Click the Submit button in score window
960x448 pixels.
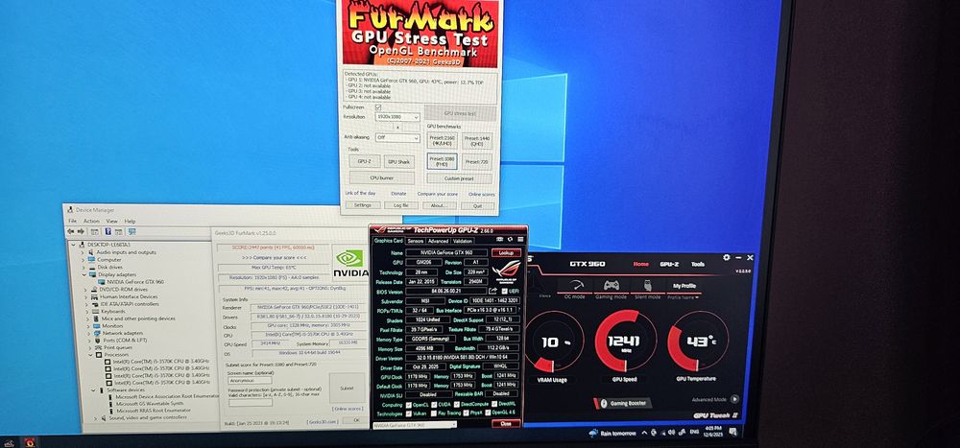[x=347, y=388]
